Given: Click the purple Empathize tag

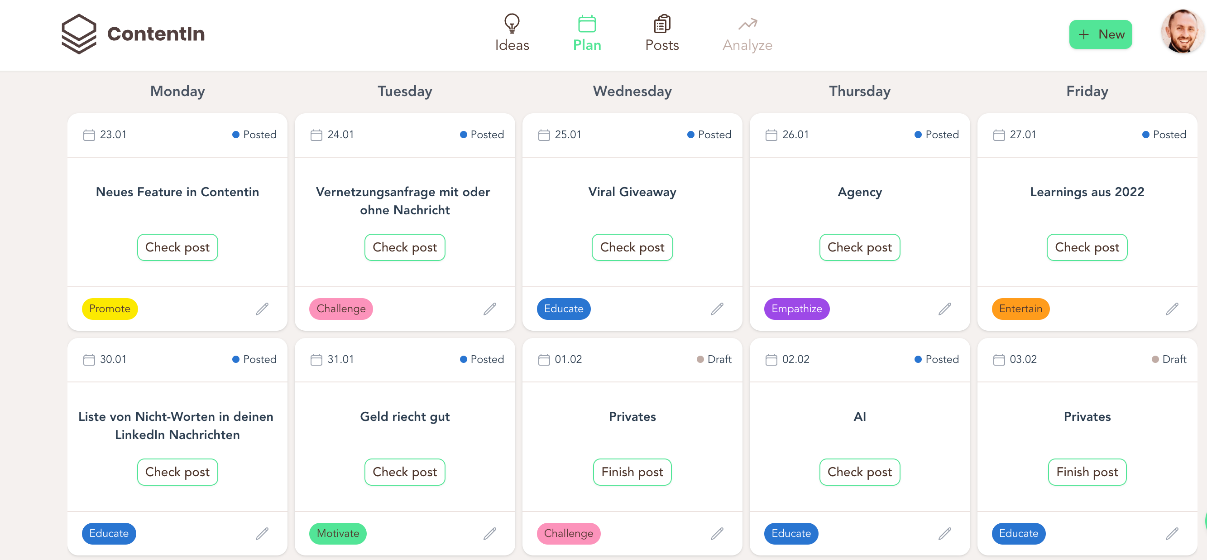Looking at the screenshot, I should [796, 309].
